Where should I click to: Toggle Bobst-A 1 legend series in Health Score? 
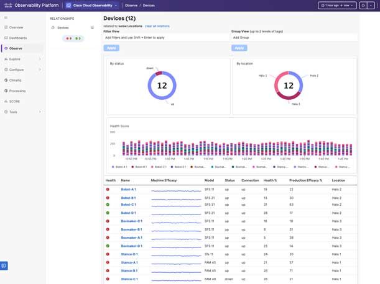coord(119,167)
